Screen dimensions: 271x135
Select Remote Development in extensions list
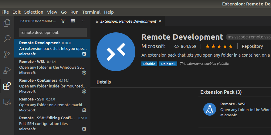[x=53, y=48]
